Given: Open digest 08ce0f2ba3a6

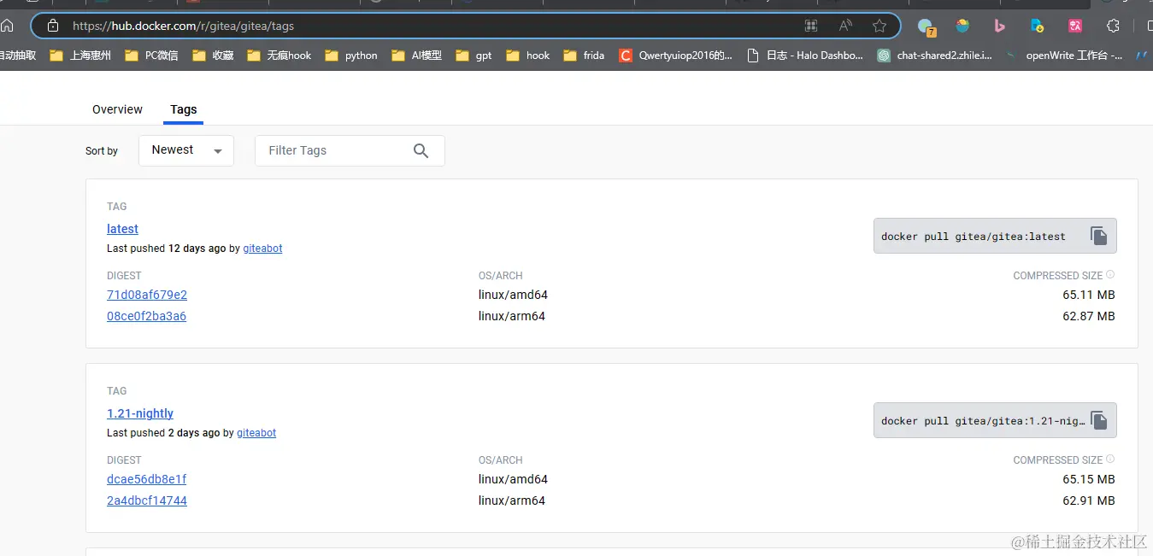Looking at the screenshot, I should click(x=146, y=316).
